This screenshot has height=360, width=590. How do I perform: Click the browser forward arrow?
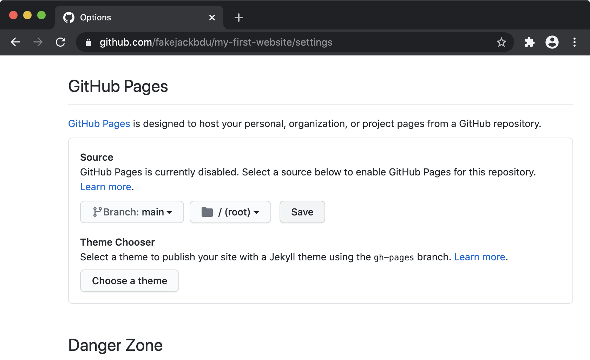coord(38,42)
